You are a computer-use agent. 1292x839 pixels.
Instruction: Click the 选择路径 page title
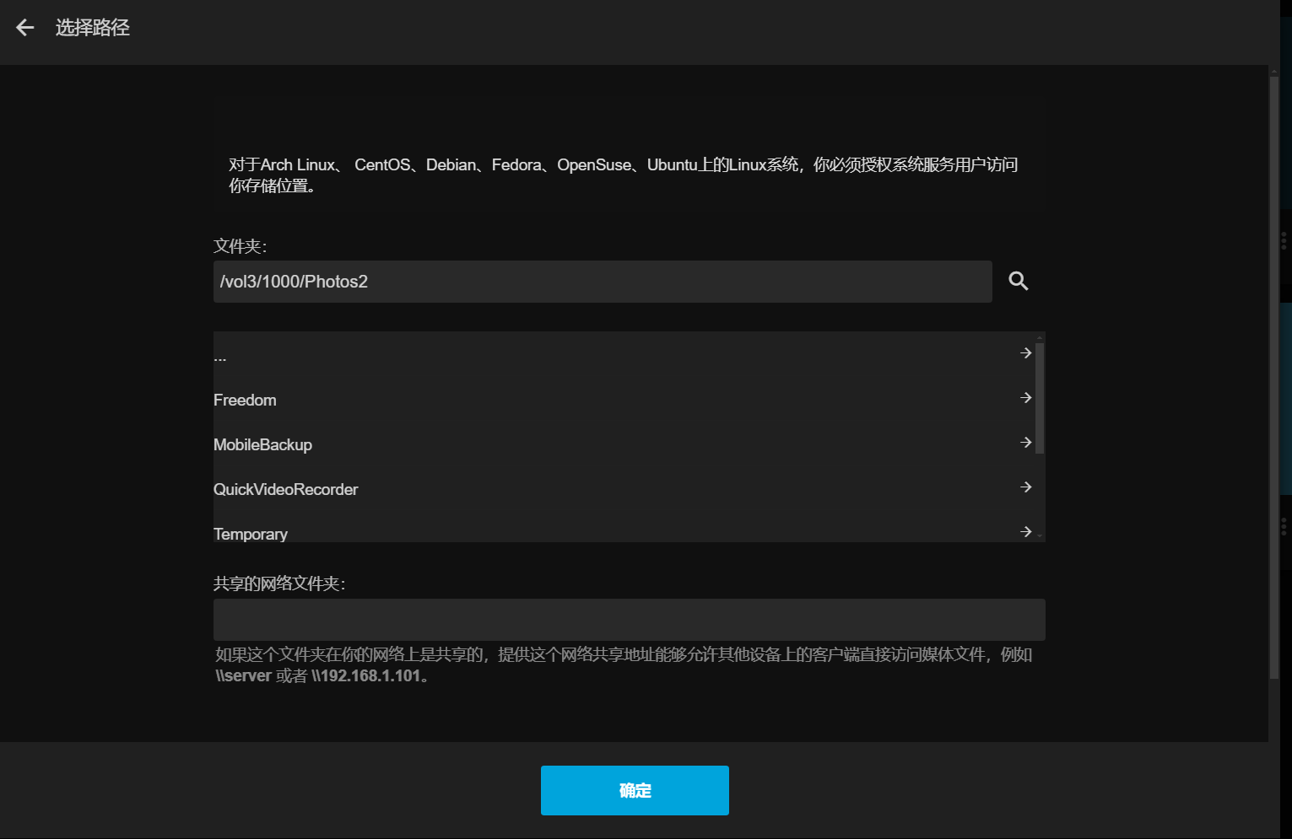coord(93,28)
